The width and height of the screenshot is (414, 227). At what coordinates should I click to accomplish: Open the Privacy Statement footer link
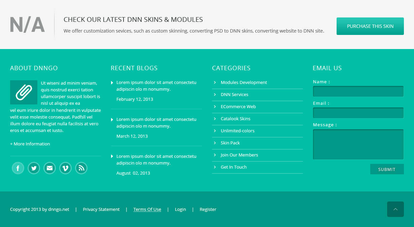[x=101, y=209]
